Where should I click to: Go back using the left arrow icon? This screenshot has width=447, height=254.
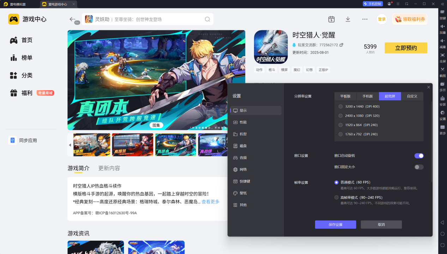pyautogui.click(x=73, y=19)
